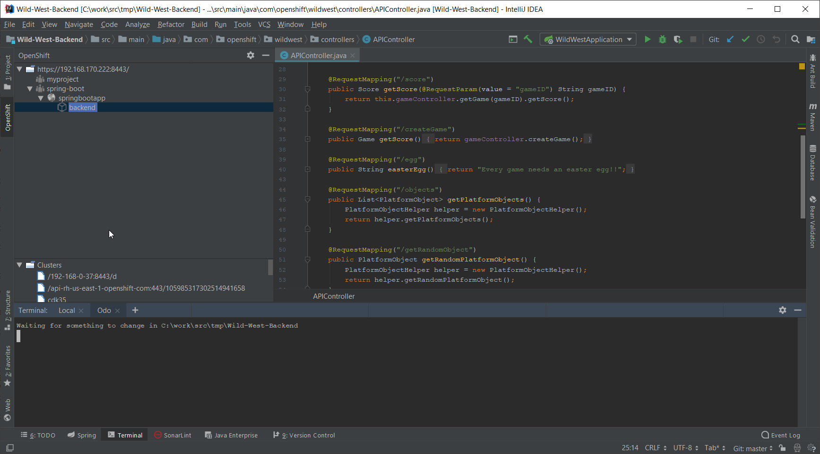This screenshot has height=454, width=820.
Task: Fold getPlatformObjects method at line 45
Action: 307,200
